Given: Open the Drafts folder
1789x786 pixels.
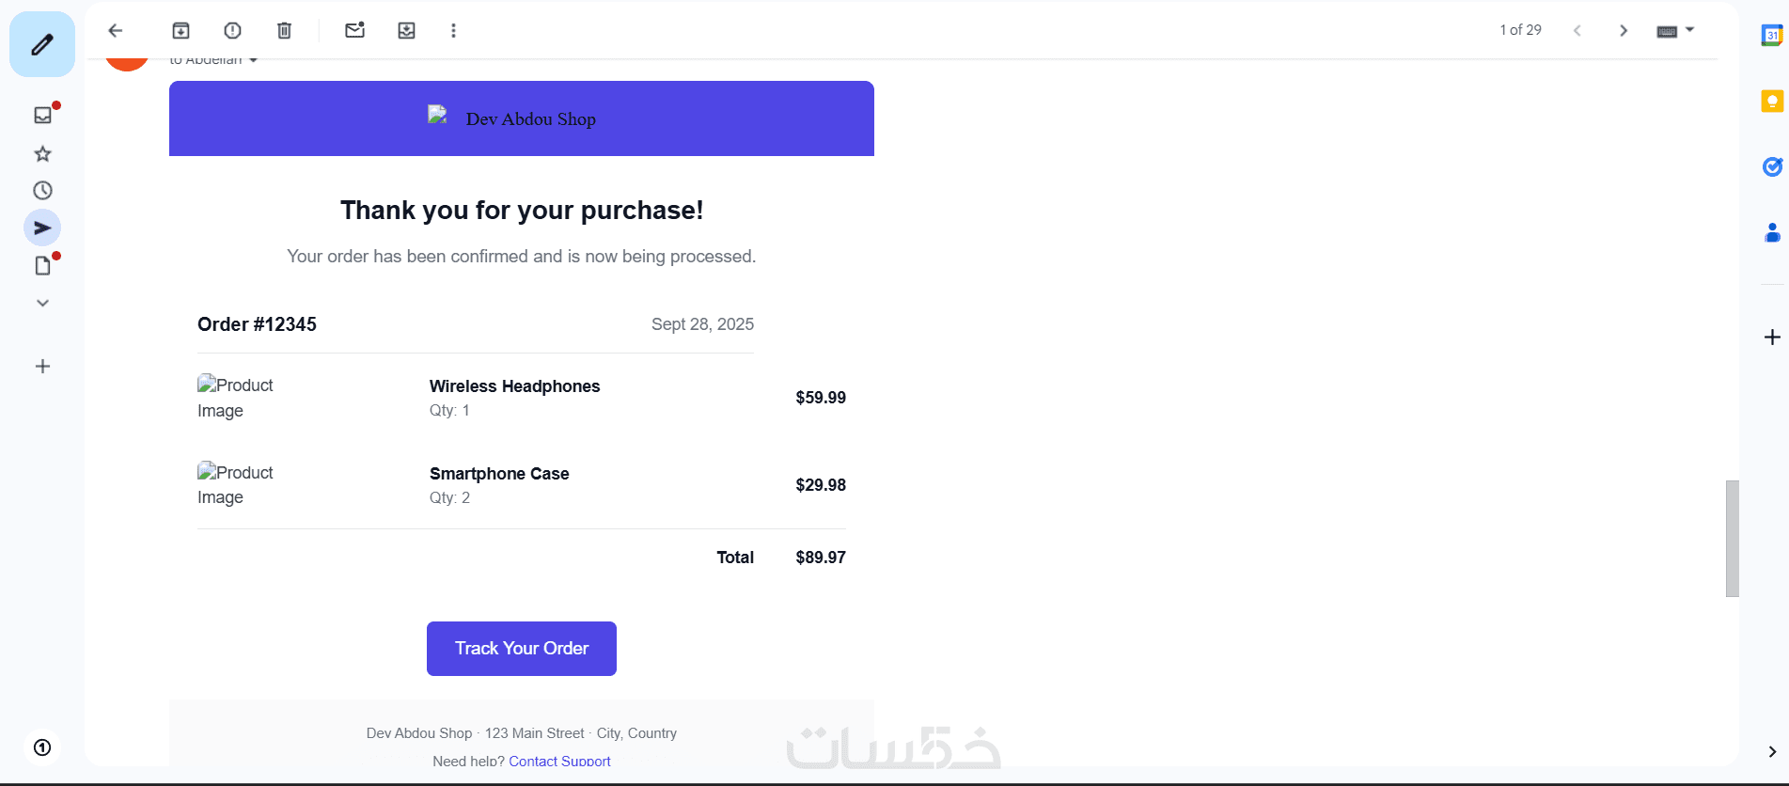Looking at the screenshot, I should pyautogui.click(x=42, y=266).
